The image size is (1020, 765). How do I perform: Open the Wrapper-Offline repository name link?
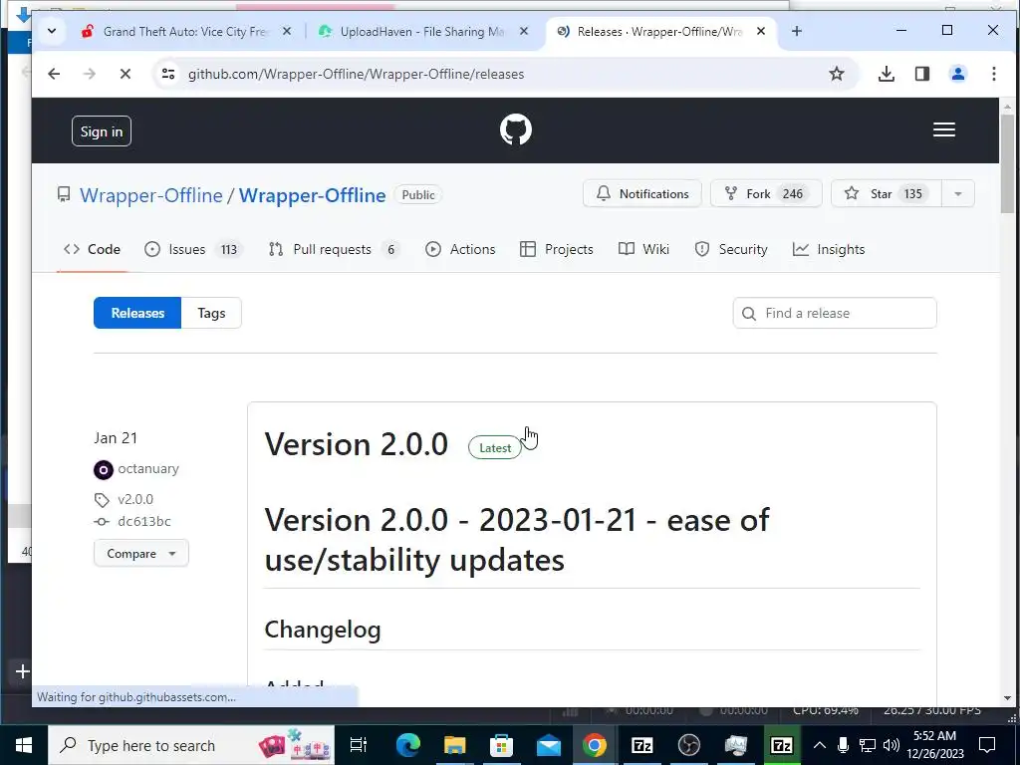(312, 195)
